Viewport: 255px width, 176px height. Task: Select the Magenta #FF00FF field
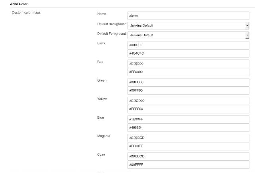[x=188, y=146]
